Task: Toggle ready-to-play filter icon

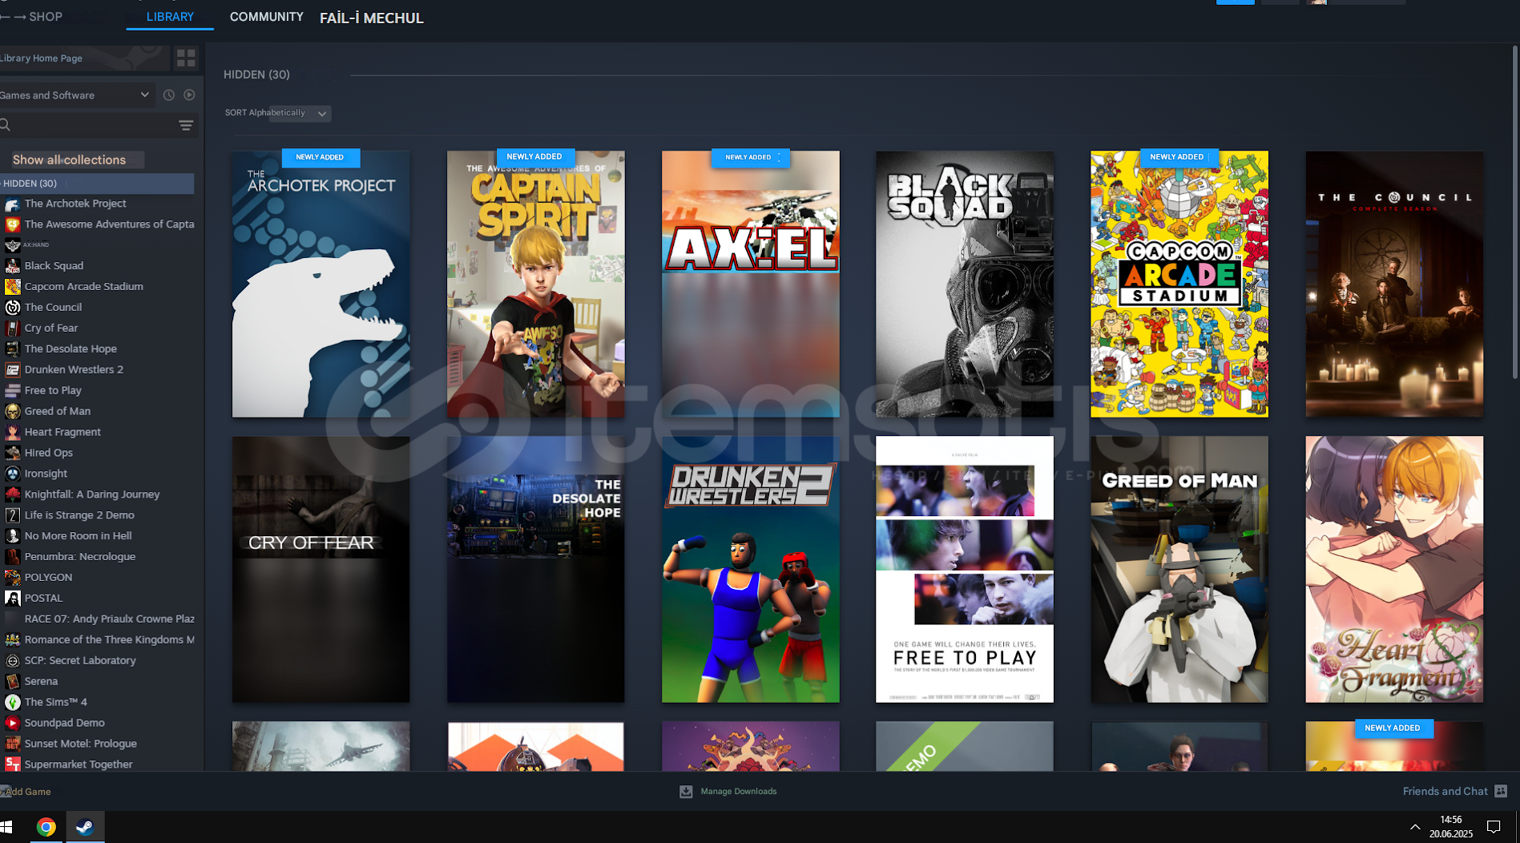Action: click(189, 95)
